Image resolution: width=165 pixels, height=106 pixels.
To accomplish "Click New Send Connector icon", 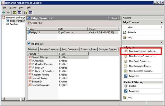I will tap(126, 61).
